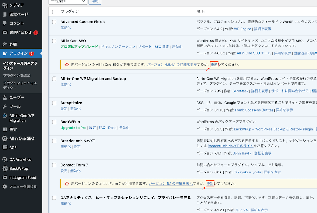
Task: Open Autoptimize 設定 link
Action: (64, 109)
